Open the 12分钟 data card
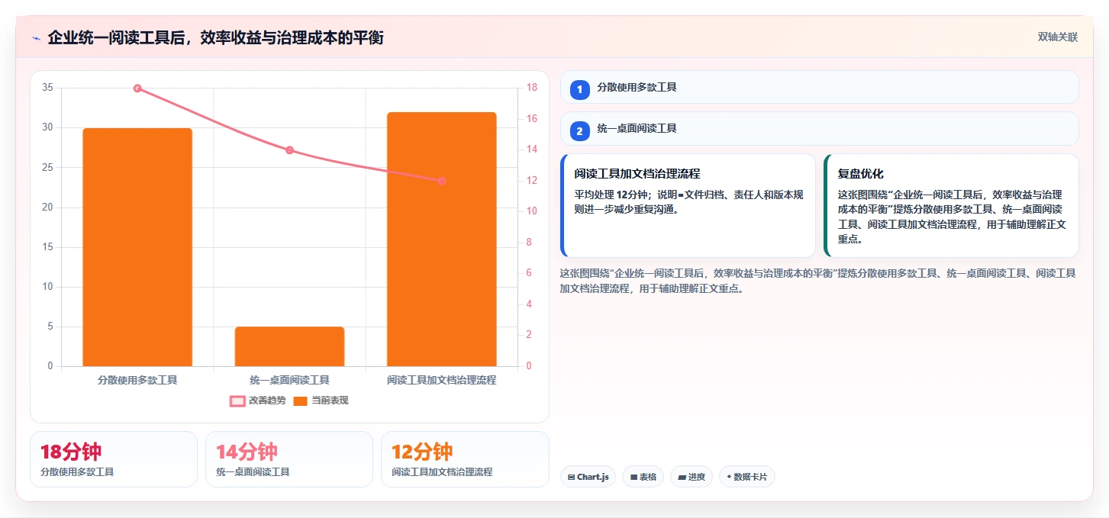 (x=465, y=459)
